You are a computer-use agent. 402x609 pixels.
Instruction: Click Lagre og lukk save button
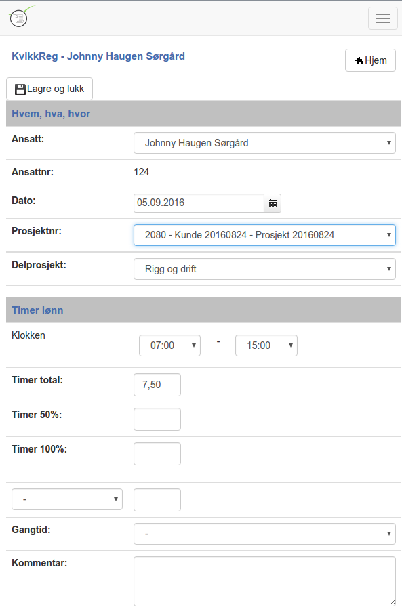click(x=49, y=89)
